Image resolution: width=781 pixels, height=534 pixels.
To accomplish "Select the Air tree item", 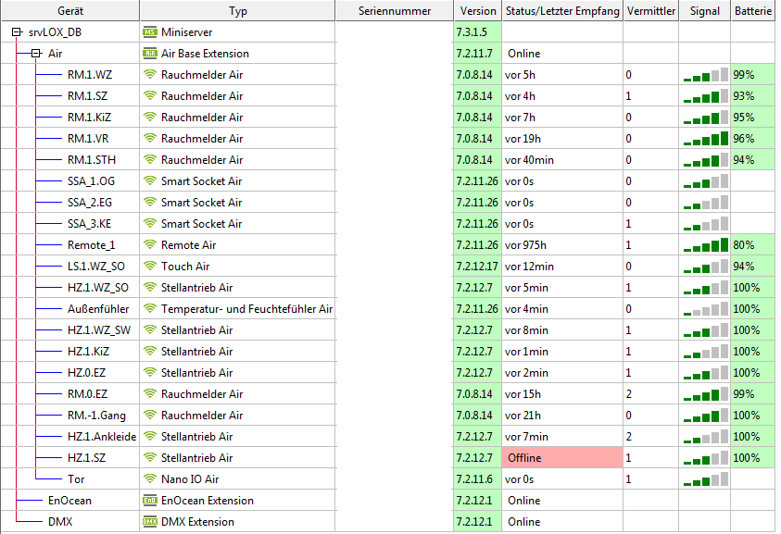I will pos(56,54).
